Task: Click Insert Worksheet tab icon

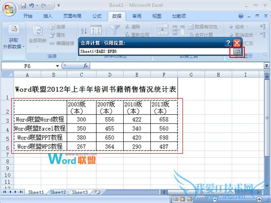Action: click(x=98, y=192)
